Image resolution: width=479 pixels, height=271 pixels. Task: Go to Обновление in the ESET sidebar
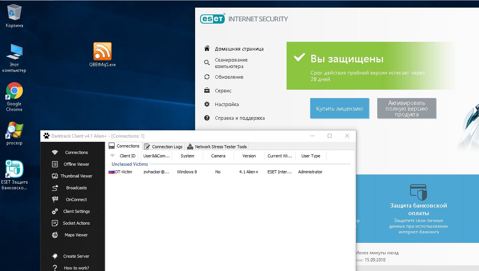point(229,77)
